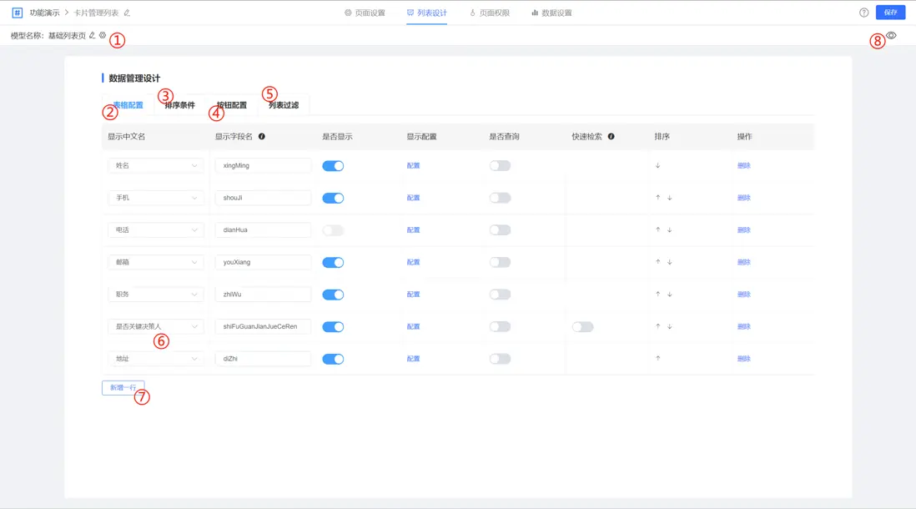The height and width of the screenshot is (509, 916).
Task: Click the xingMing field name input
Action: (263, 165)
